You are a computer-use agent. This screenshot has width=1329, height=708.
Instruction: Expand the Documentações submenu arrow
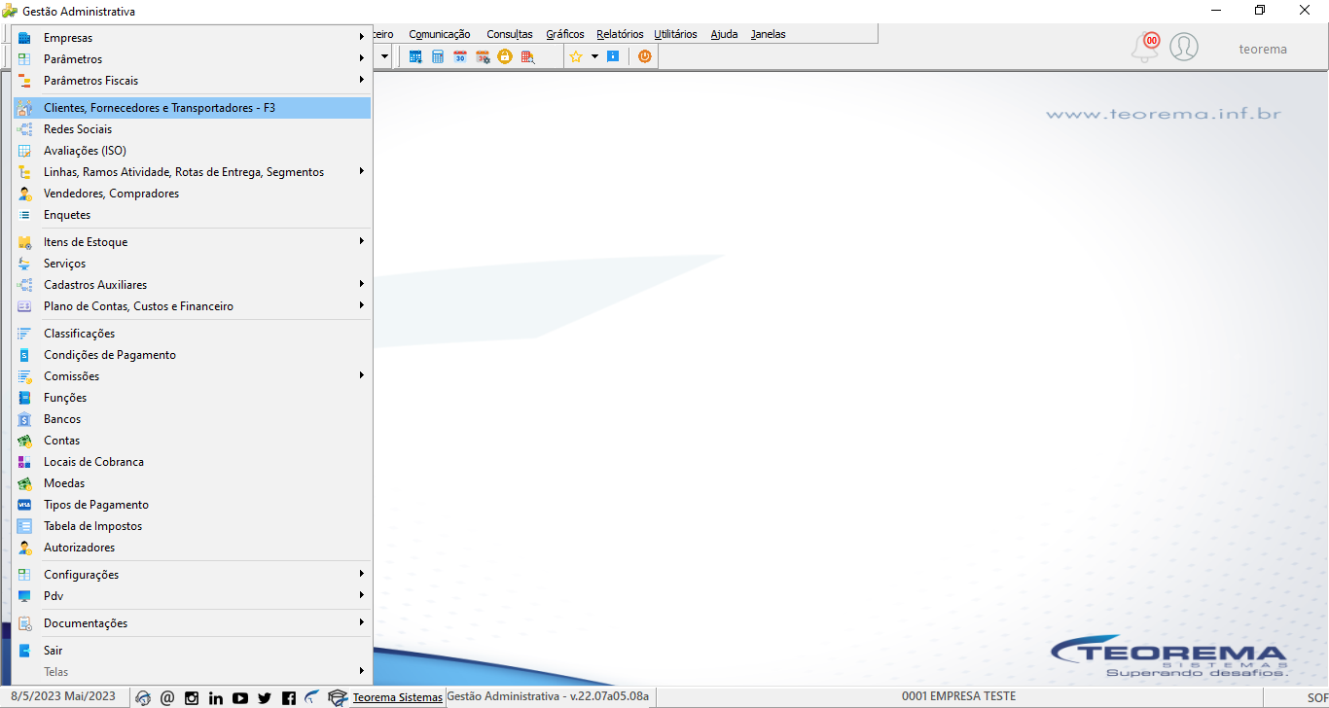point(361,622)
